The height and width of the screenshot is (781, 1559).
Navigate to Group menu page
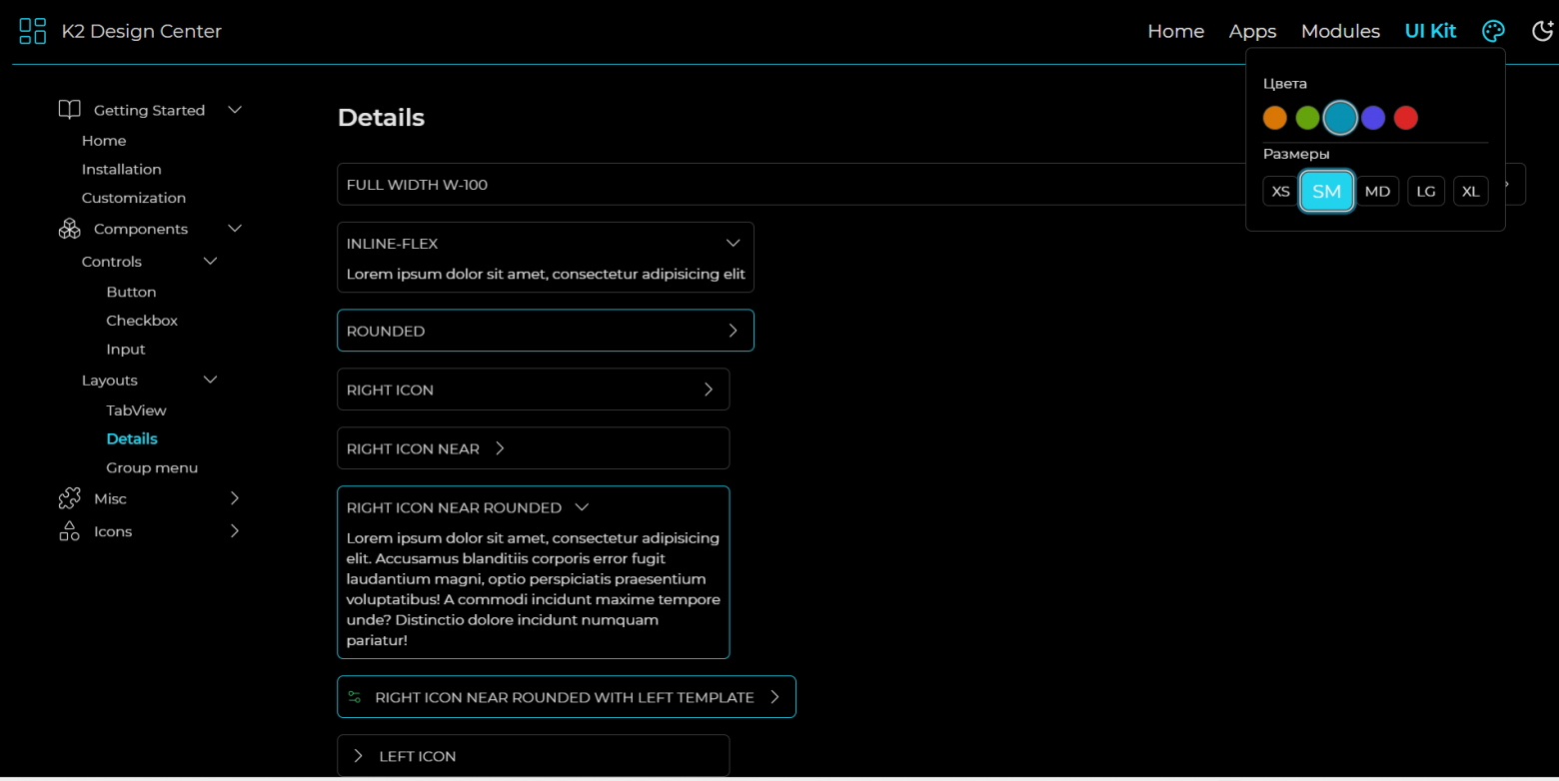tap(152, 467)
